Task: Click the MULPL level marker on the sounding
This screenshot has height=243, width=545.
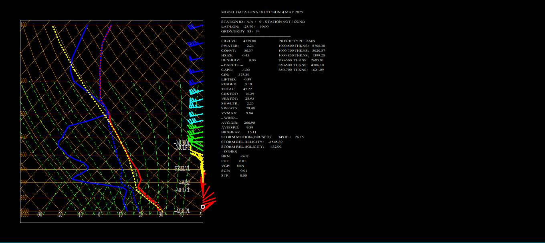Action: (183, 211)
